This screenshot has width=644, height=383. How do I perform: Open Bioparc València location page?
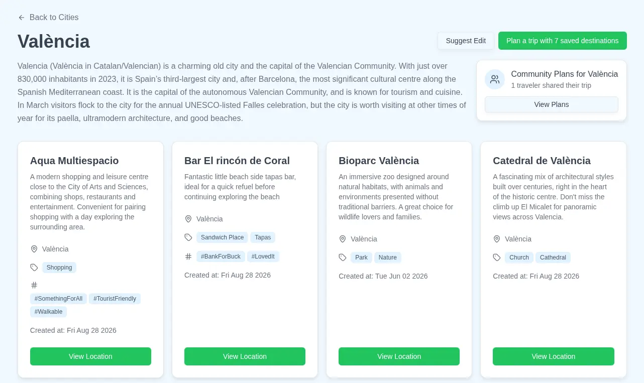[x=399, y=356]
